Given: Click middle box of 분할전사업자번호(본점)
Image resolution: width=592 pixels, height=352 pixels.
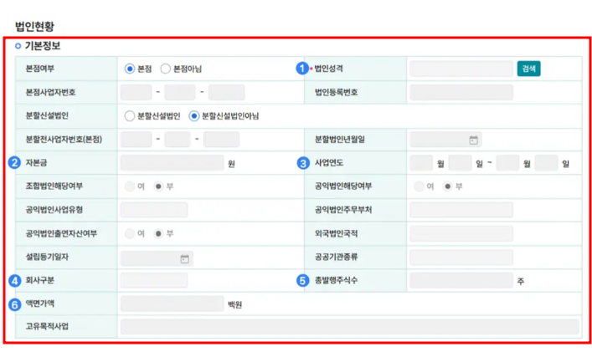Looking at the screenshot, I should [x=178, y=139].
